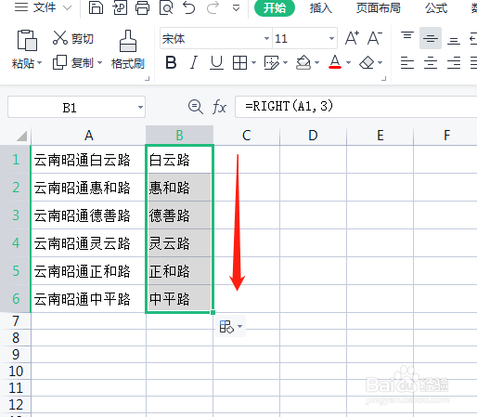Click the Redo arrow
Image resolution: width=477 pixels, height=417 pixels.
tap(213, 7)
